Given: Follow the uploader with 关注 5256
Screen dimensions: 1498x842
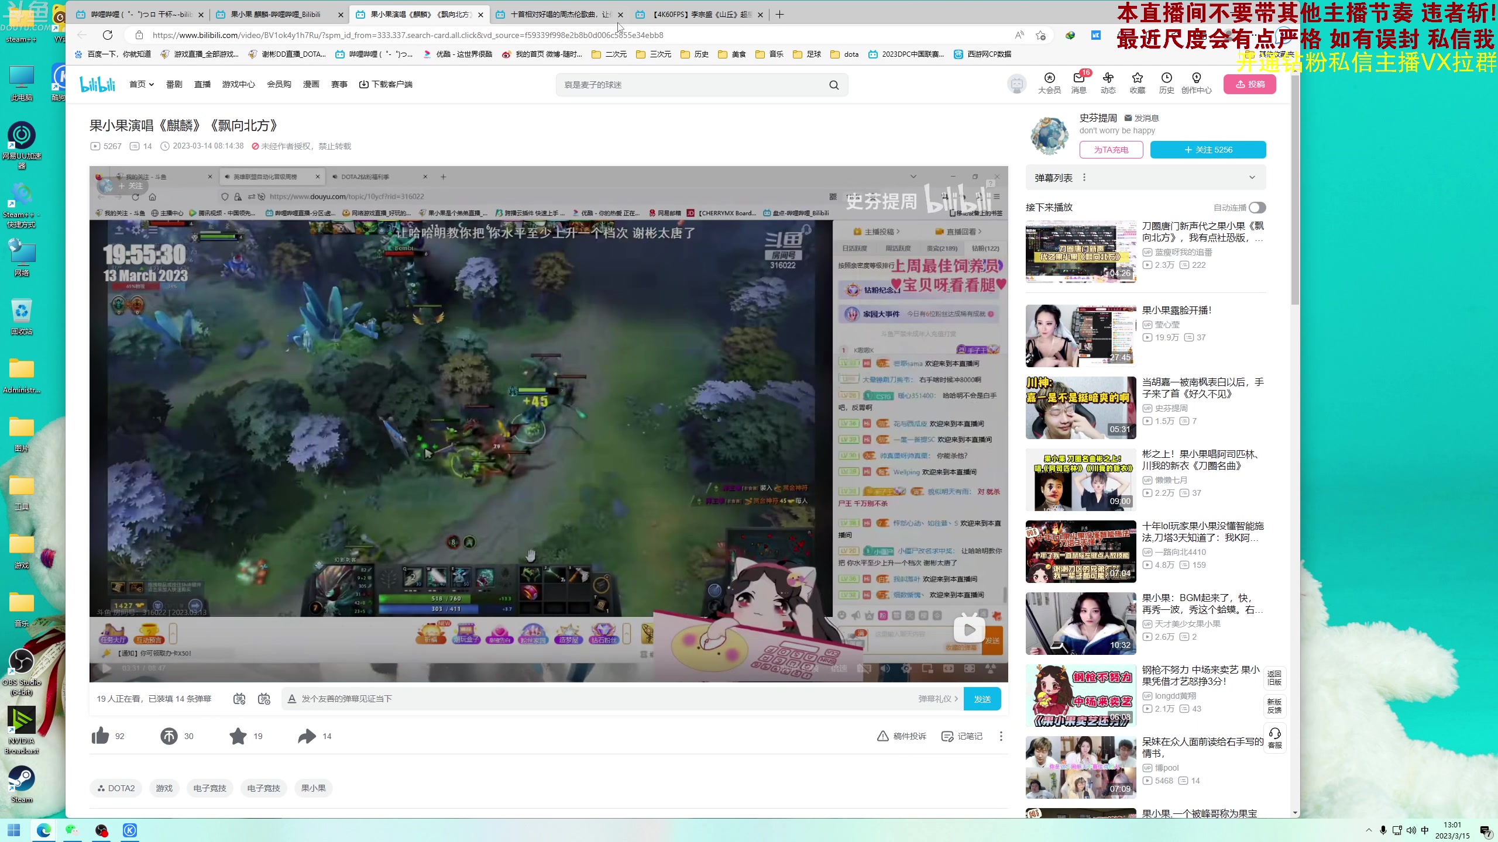Looking at the screenshot, I should point(1208,150).
